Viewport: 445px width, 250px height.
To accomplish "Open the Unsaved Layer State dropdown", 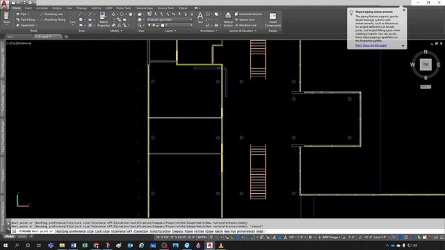I will point(169,19).
